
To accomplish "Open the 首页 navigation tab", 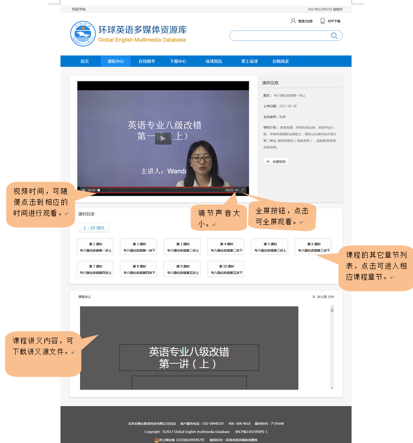I will pyautogui.click(x=84, y=61).
